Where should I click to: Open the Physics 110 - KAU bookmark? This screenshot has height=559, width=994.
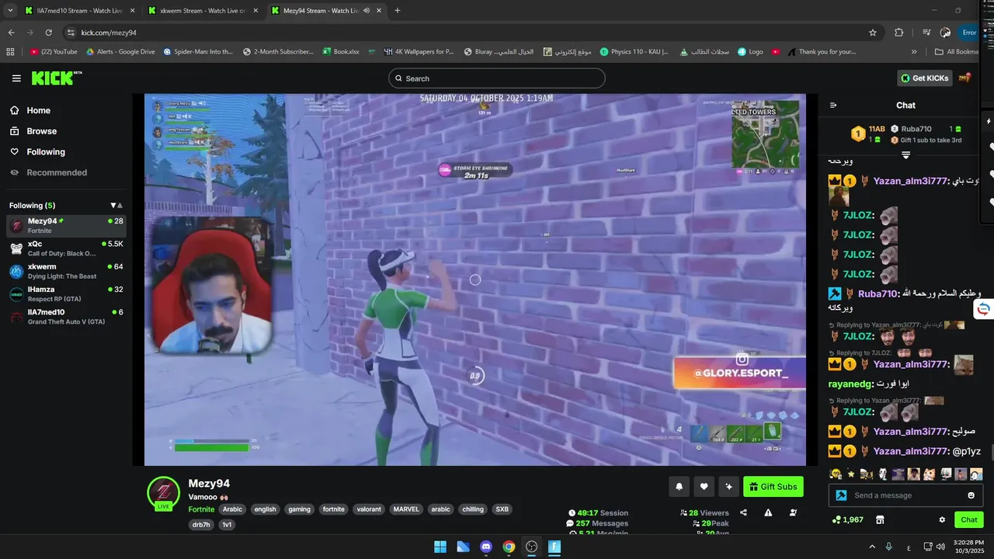pos(634,52)
